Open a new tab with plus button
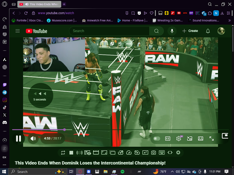This screenshot has width=234, height=175. coord(64,4)
